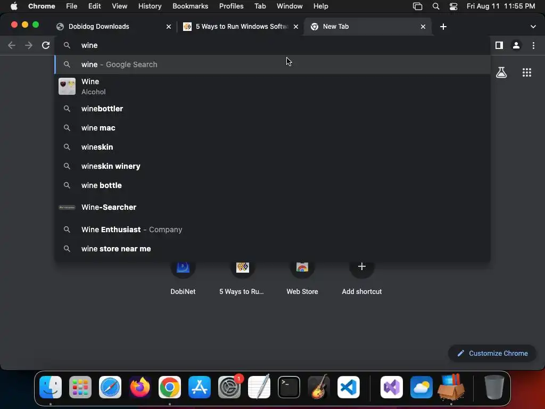The image size is (545, 409).
Task: Switch to 5 Ways to Run Windows Software tab
Action: tap(241, 27)
